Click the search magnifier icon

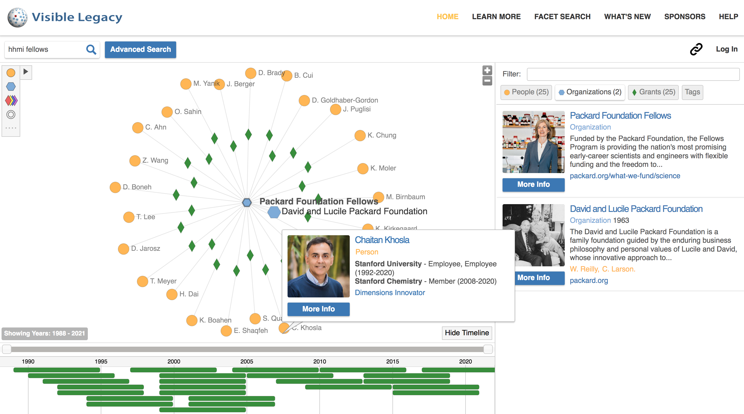(91, 49)
